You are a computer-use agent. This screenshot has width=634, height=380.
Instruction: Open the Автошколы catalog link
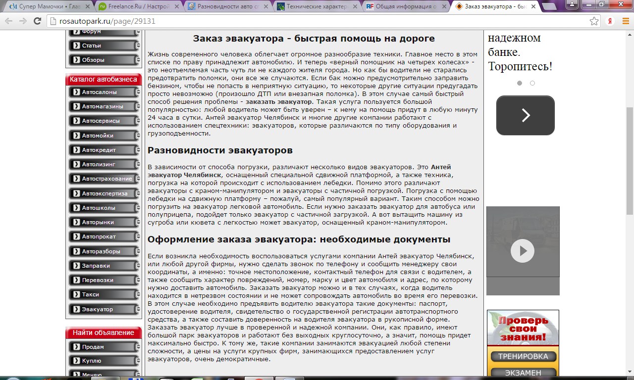(x=104, y=208)
